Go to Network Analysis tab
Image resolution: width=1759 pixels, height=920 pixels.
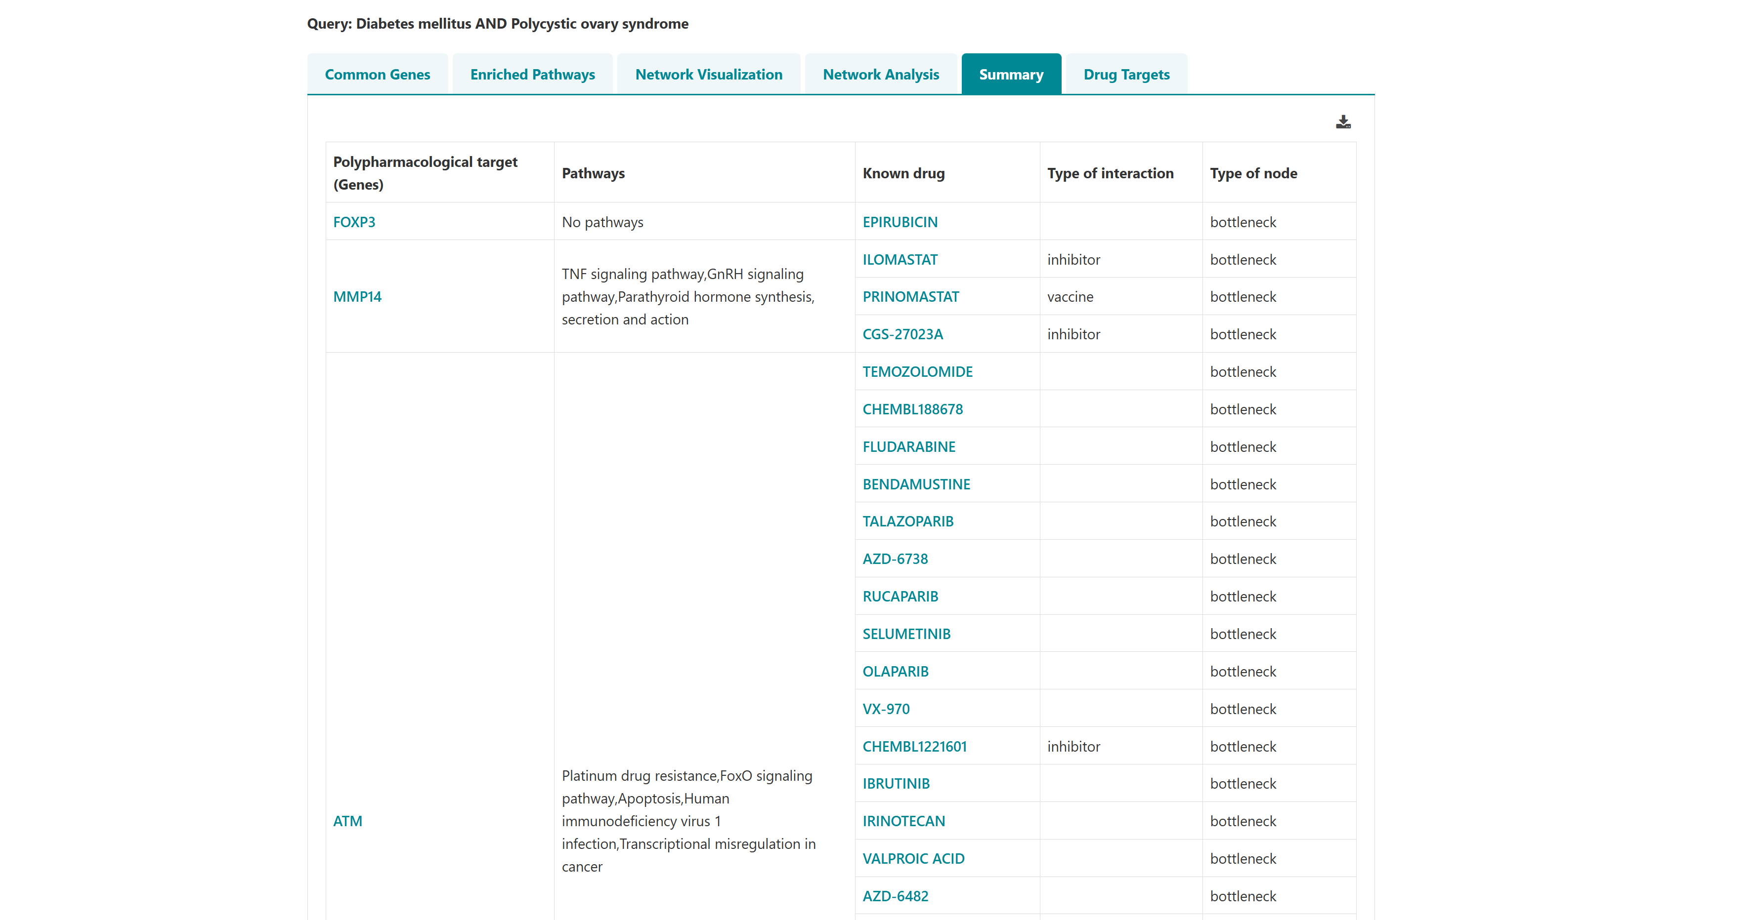click(x=880, y=75)
